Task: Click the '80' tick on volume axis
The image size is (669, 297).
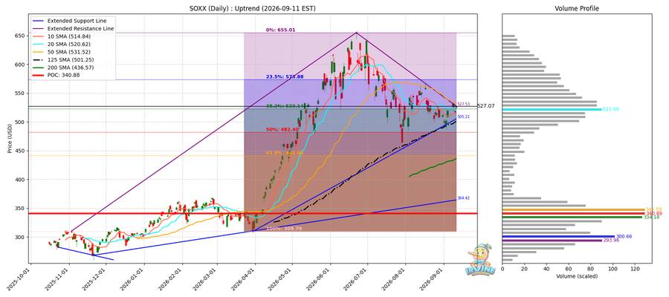Action: click(x=591, y=270)
